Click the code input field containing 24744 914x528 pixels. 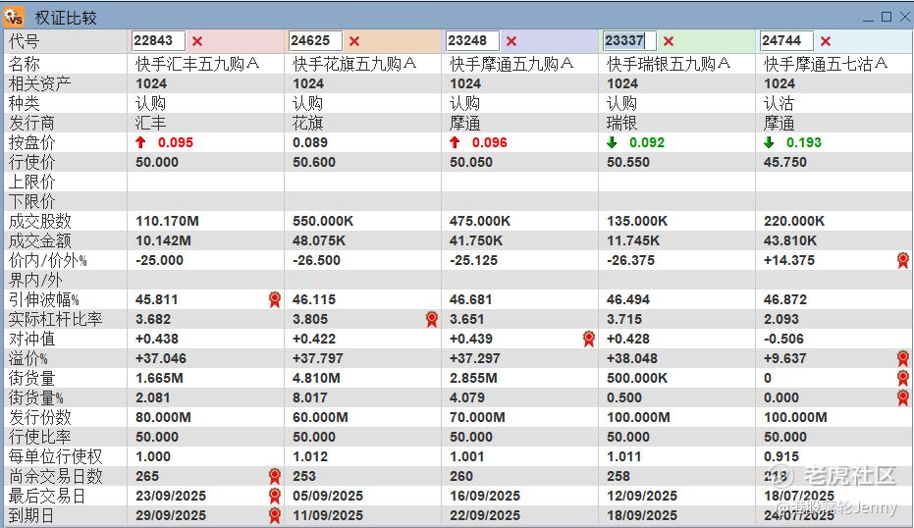pyautogui.click(x=787, y=41)
